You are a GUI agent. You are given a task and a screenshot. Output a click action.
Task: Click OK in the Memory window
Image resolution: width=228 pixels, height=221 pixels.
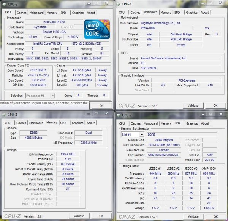tap(101, 216)
